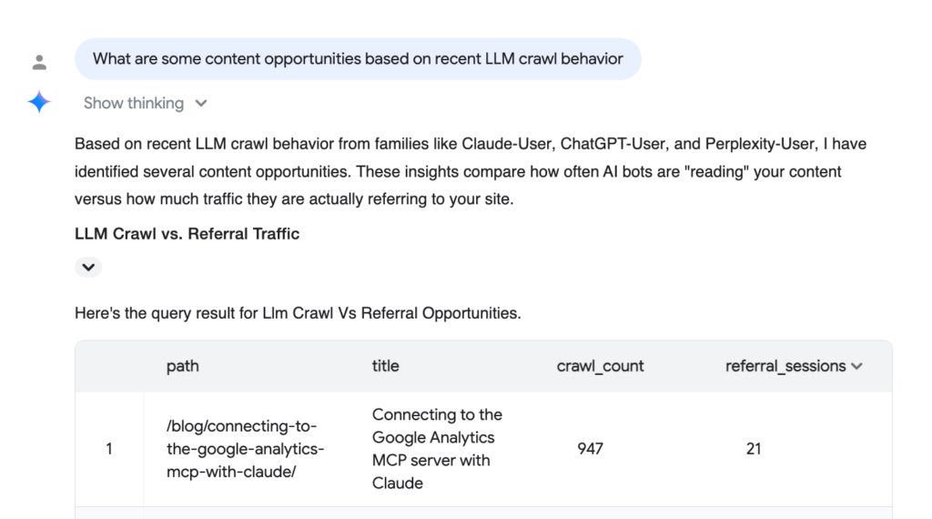Click the user avatar icon
This screenshot has height=519, width=932.
[x=39, y=63]
